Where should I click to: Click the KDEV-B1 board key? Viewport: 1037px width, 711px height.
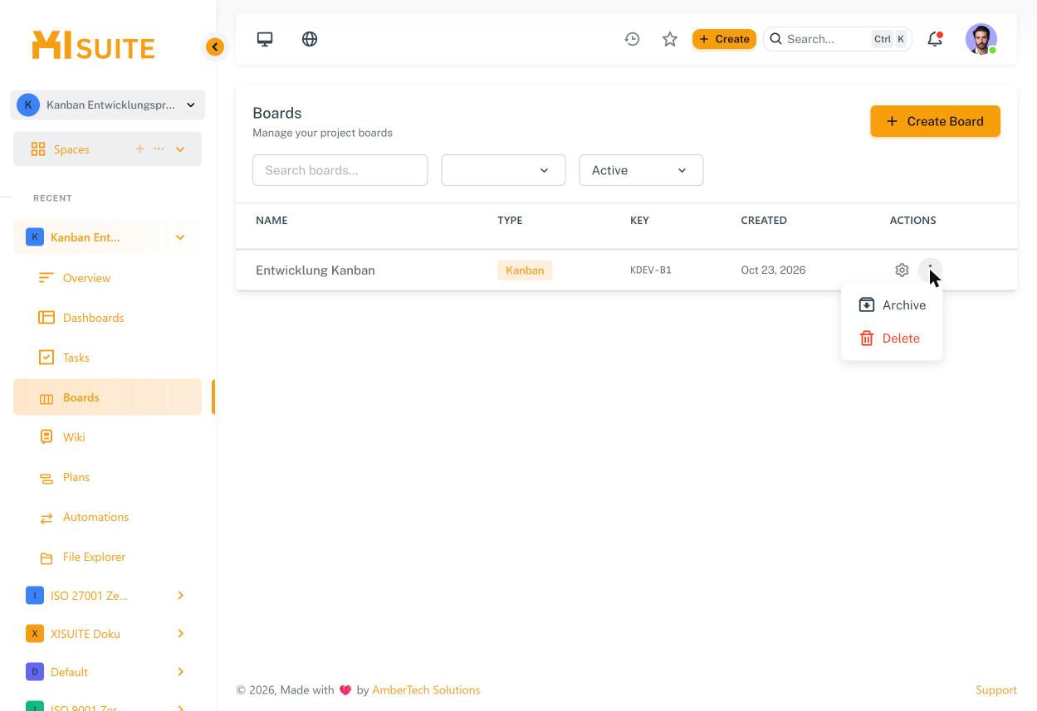point(651,270)
